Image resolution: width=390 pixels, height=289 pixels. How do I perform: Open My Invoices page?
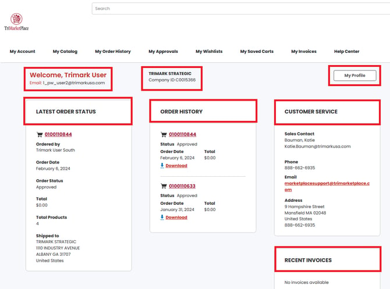point(304,51)
